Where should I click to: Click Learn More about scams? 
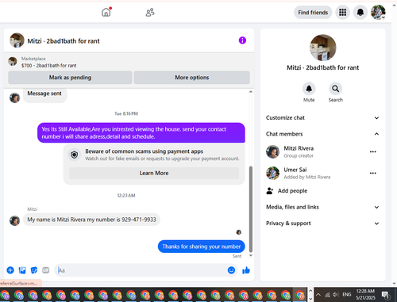pyautogui.click(x=154, y=173)
